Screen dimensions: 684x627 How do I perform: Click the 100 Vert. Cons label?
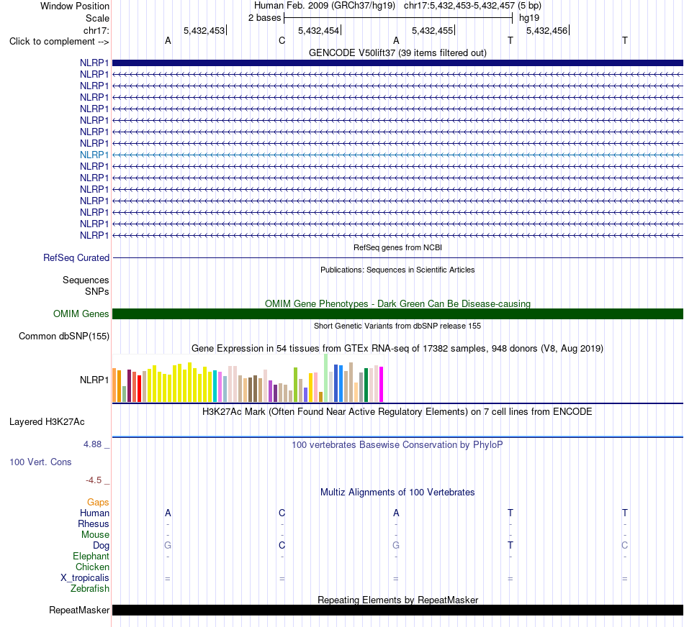pyautogui.click(x=40, y=462)
